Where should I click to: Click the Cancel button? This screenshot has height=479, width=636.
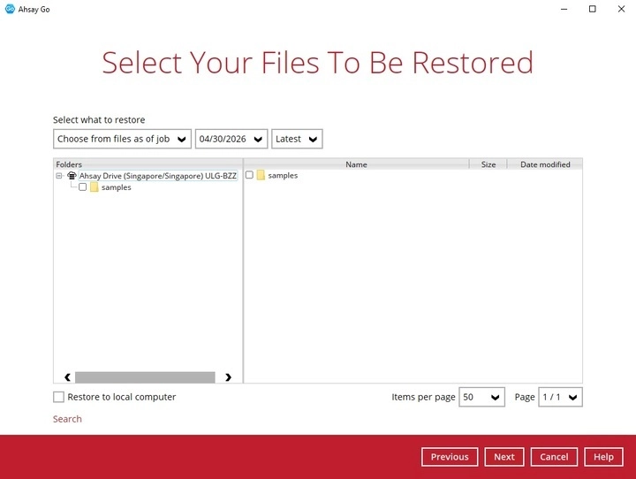[554, 457]
